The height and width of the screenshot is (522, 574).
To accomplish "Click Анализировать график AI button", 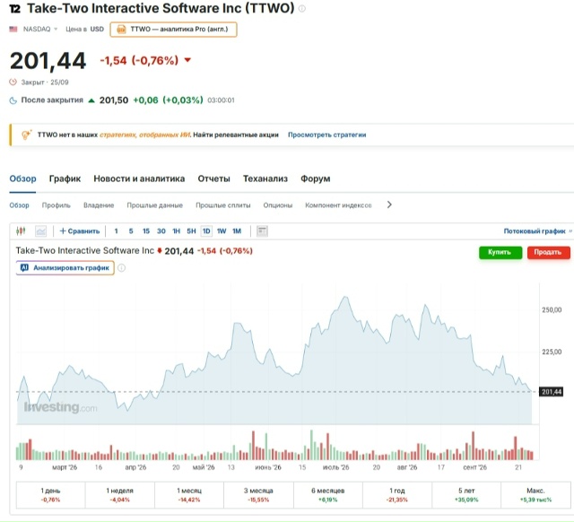I will coord(65,268).
